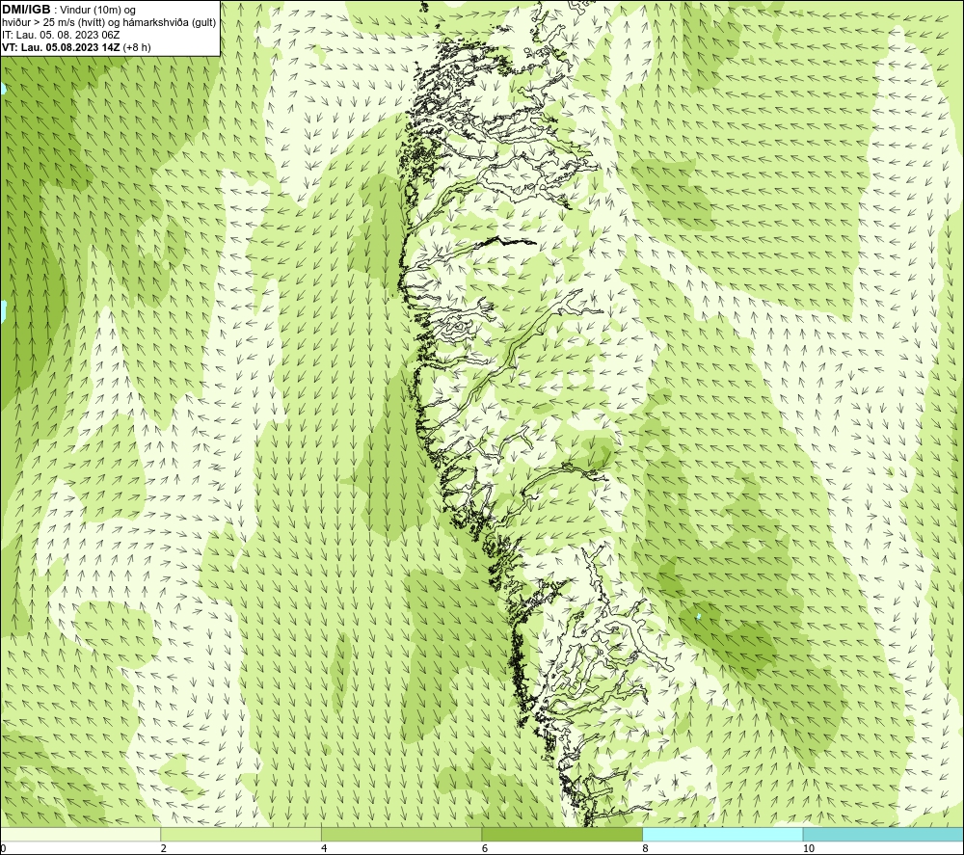The width and height of the screenshot is (964, 855).
Task: Click the legend scale label '8'
Action: click(646, 849)
